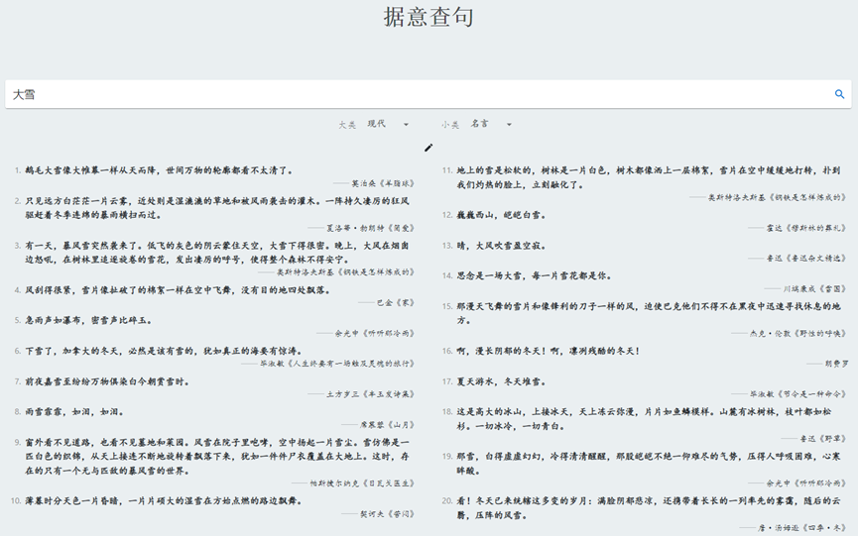Select result 12 巍巍西山，皑皑白雪
858x536 pixels.
pyautogui.click(x=502, y=215)
